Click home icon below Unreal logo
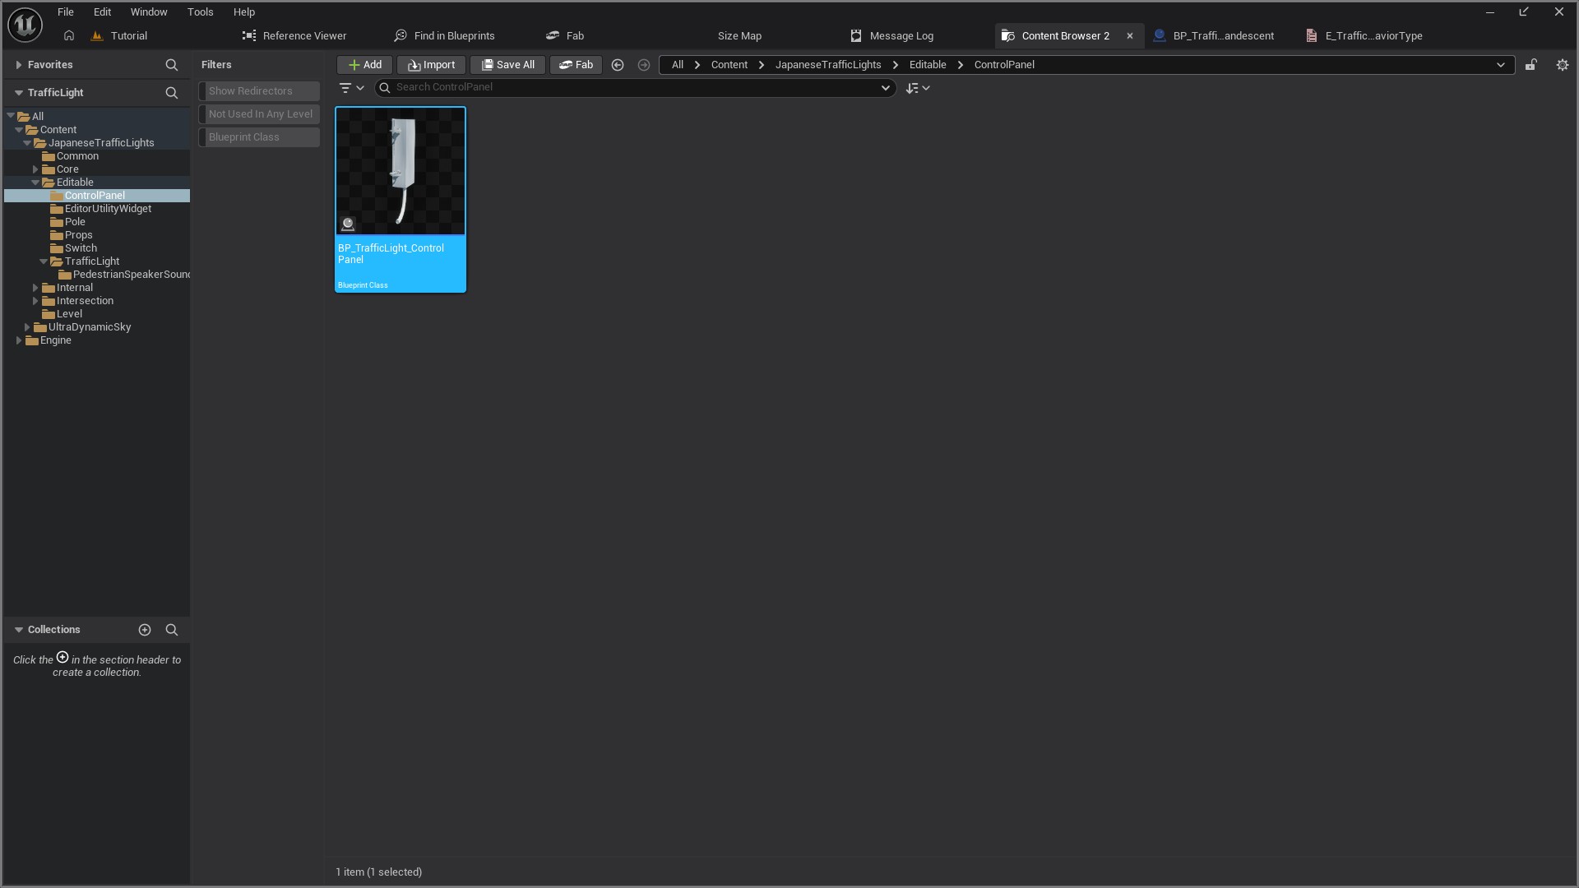1579x888 pixels. 69,36
